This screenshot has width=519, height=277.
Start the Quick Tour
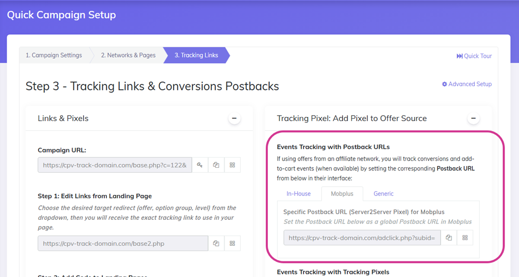point(474,56)
